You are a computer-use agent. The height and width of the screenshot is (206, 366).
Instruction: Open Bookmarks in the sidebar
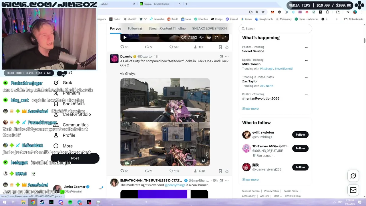pyautogui.click(x=69, y=104)
